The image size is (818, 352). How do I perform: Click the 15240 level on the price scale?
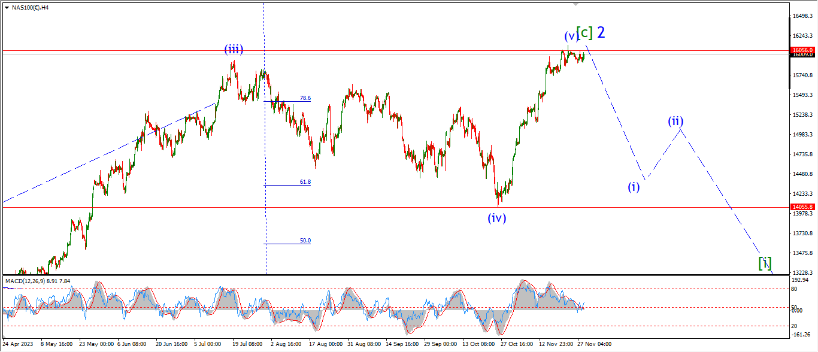coord(801,115)
